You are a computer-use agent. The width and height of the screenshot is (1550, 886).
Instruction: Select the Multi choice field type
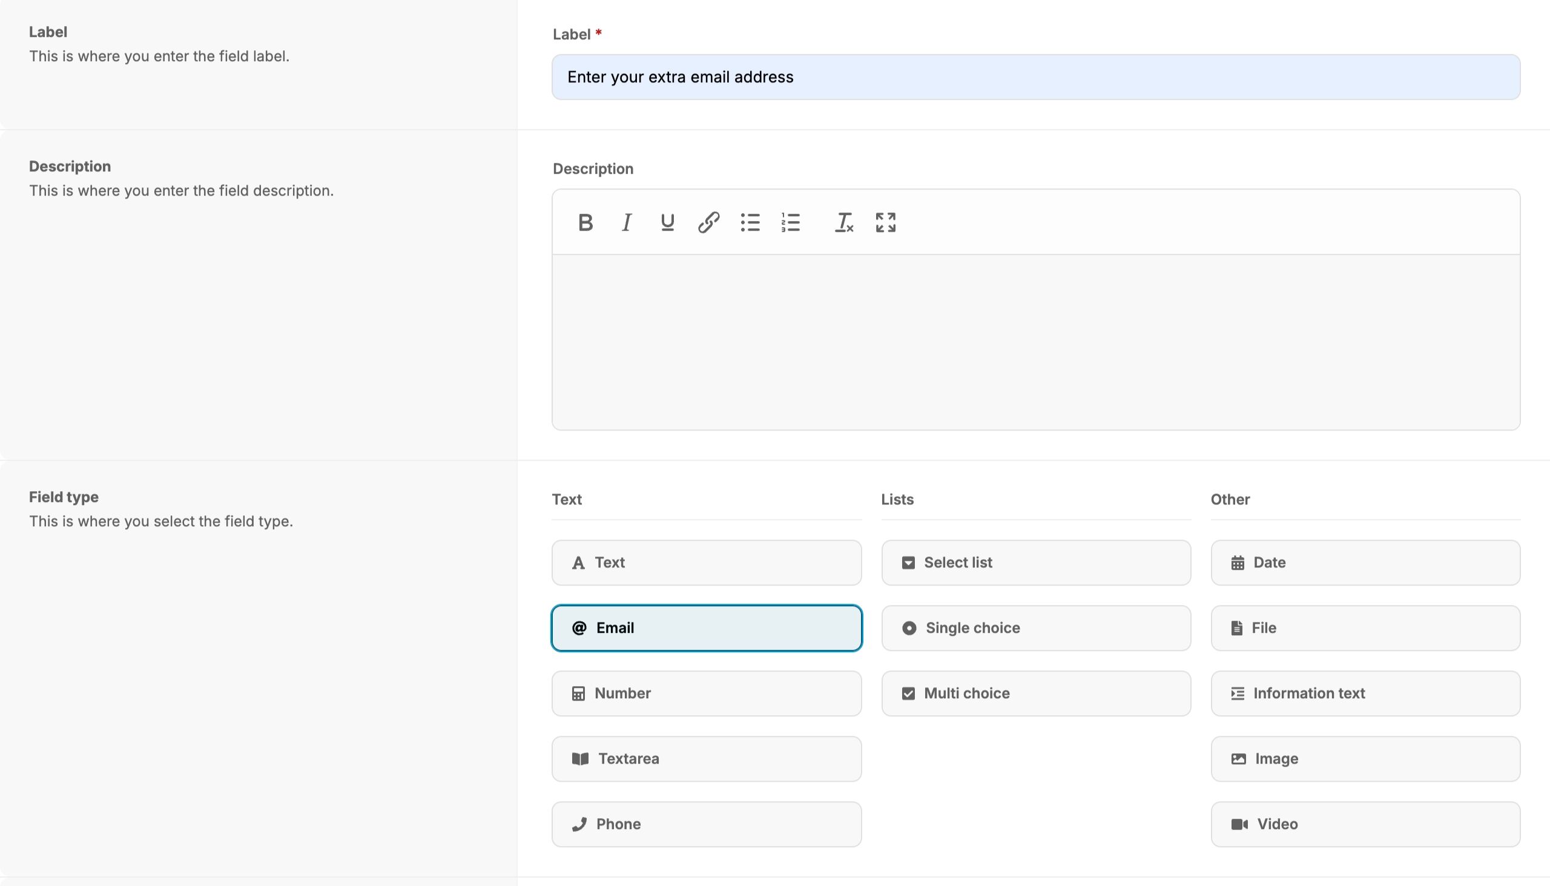point(1035,693)
